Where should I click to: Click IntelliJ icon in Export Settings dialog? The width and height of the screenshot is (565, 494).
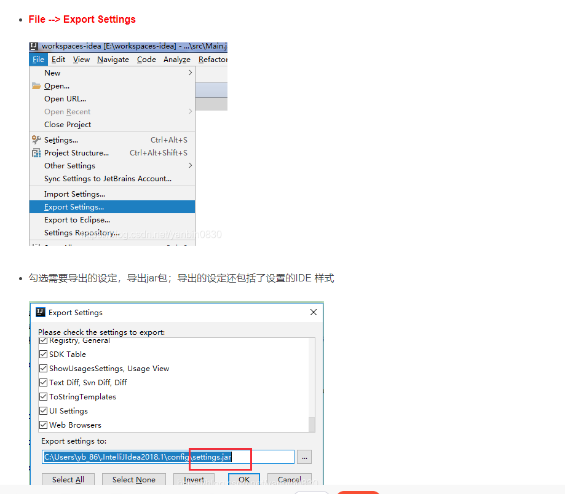(41, 312)
